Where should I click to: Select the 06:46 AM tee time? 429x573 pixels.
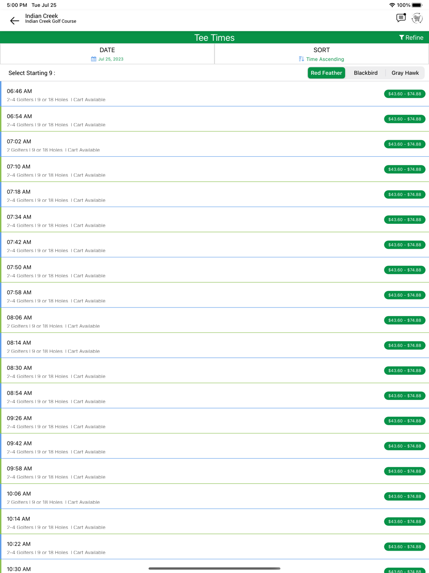pyautogui.click(x=214, y=94)
